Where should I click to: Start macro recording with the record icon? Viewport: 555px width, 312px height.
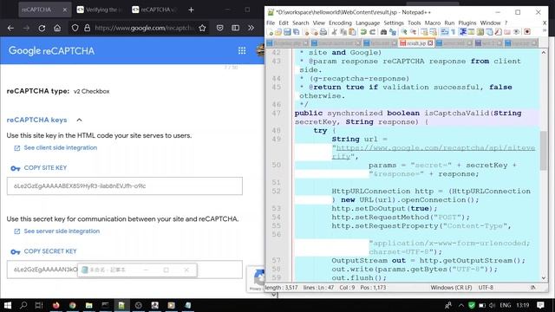(527, 32)
